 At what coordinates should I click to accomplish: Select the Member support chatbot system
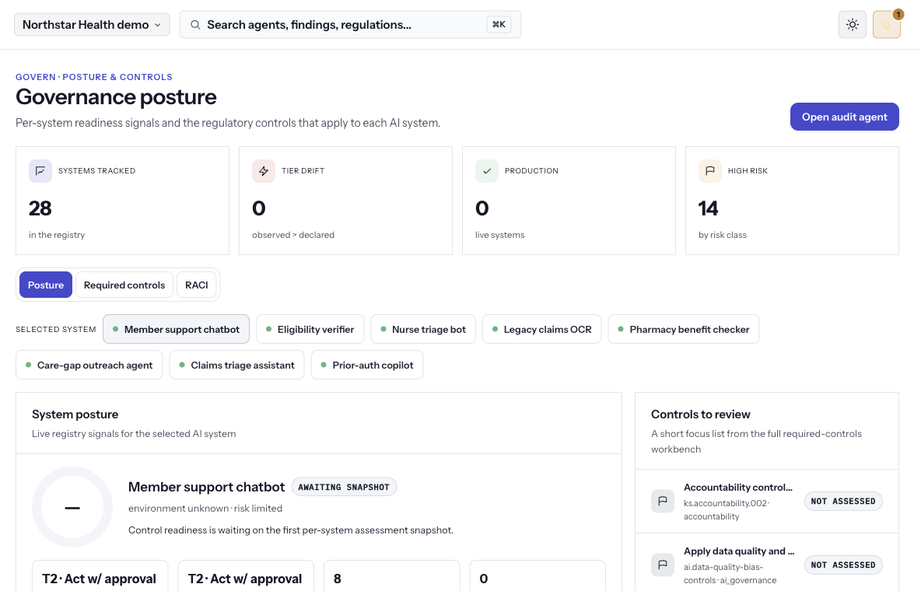pyautogui.click(x=177, y=330)
